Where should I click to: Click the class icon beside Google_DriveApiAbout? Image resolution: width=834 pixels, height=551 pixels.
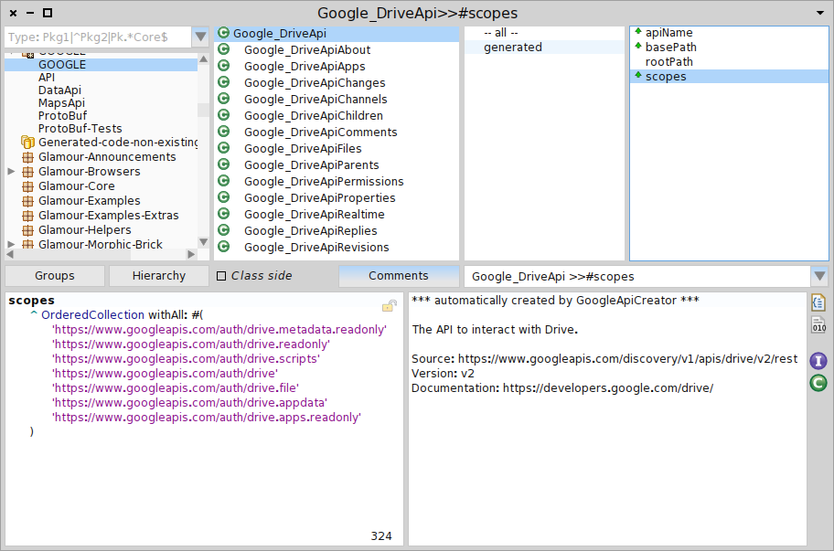click(224, 49)
